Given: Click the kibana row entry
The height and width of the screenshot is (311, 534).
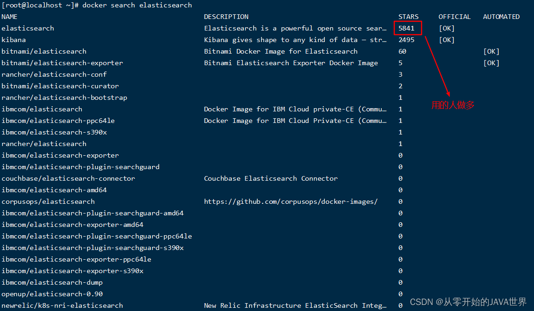Looking at the screenshot, I should pos(13,40).
